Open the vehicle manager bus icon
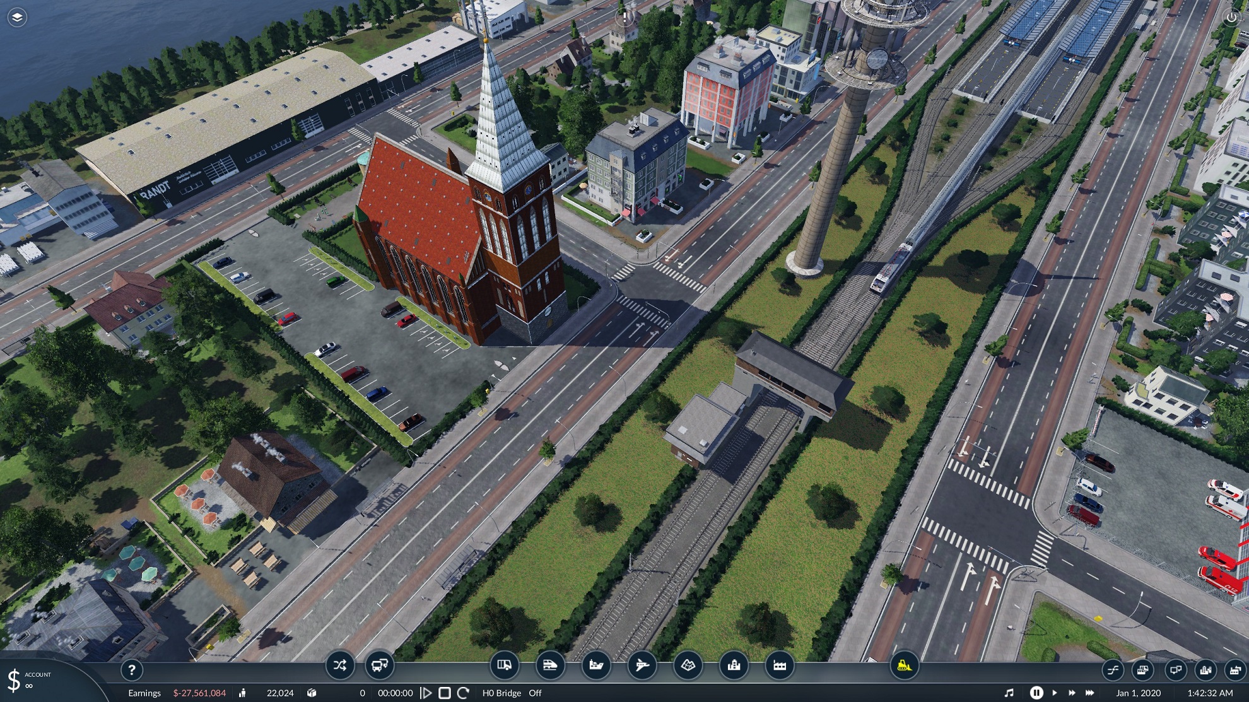This screenshot has height=702, width=1249. (379, 665)
